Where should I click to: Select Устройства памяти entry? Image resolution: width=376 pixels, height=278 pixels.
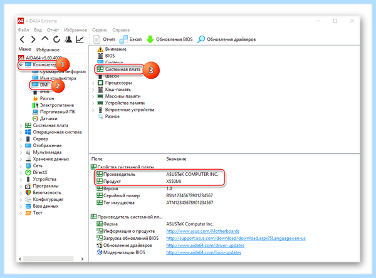(121, 103)
